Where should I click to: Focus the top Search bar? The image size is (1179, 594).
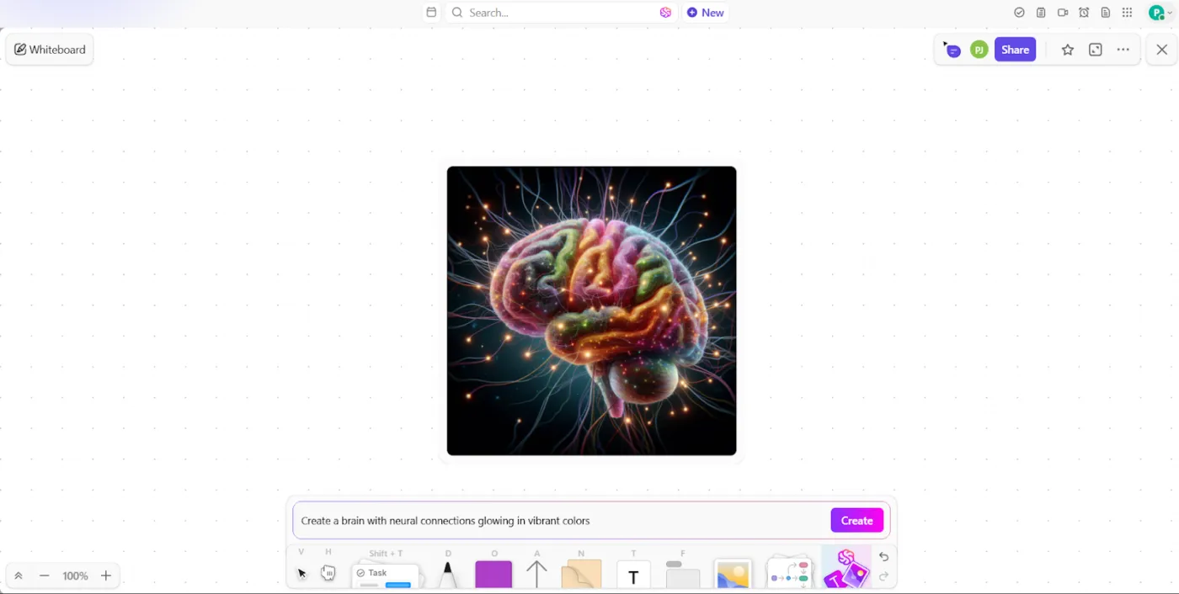coord(561,13)
